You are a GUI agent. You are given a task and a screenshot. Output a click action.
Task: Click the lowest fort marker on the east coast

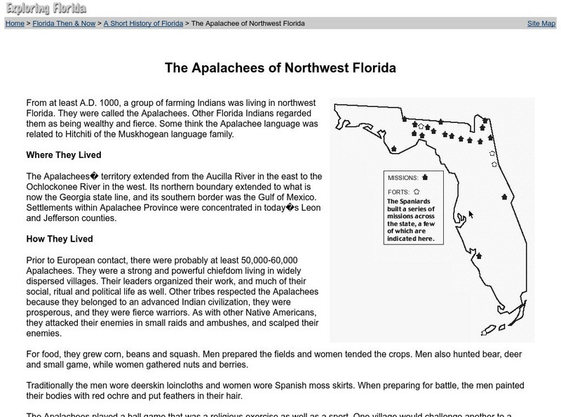(x=495, y=163)
